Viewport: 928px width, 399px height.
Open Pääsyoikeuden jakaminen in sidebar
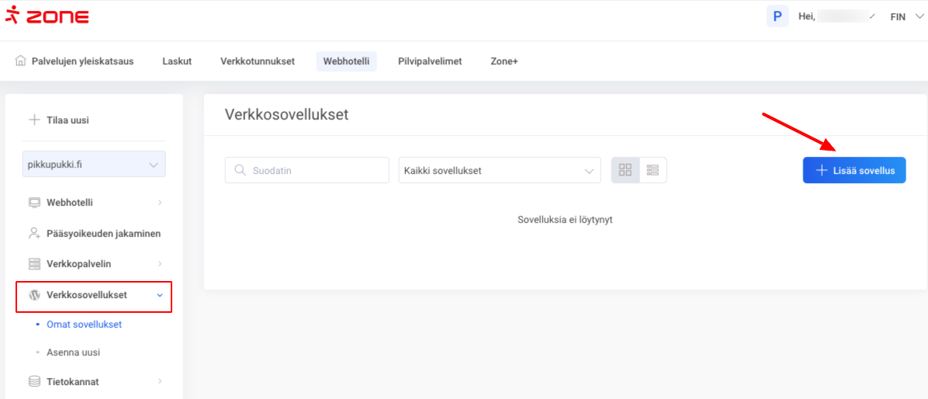tap(103, 233)
